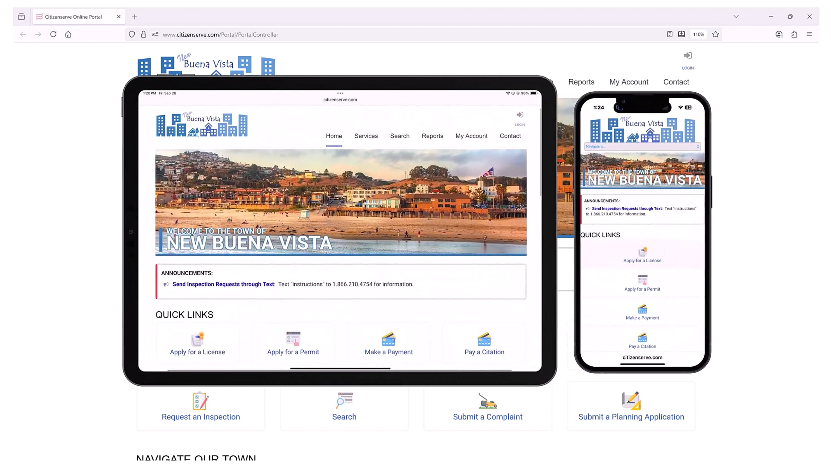831x467 pixels.
Task: Open Contact in the main page menu
Action: tap(676, 82)
